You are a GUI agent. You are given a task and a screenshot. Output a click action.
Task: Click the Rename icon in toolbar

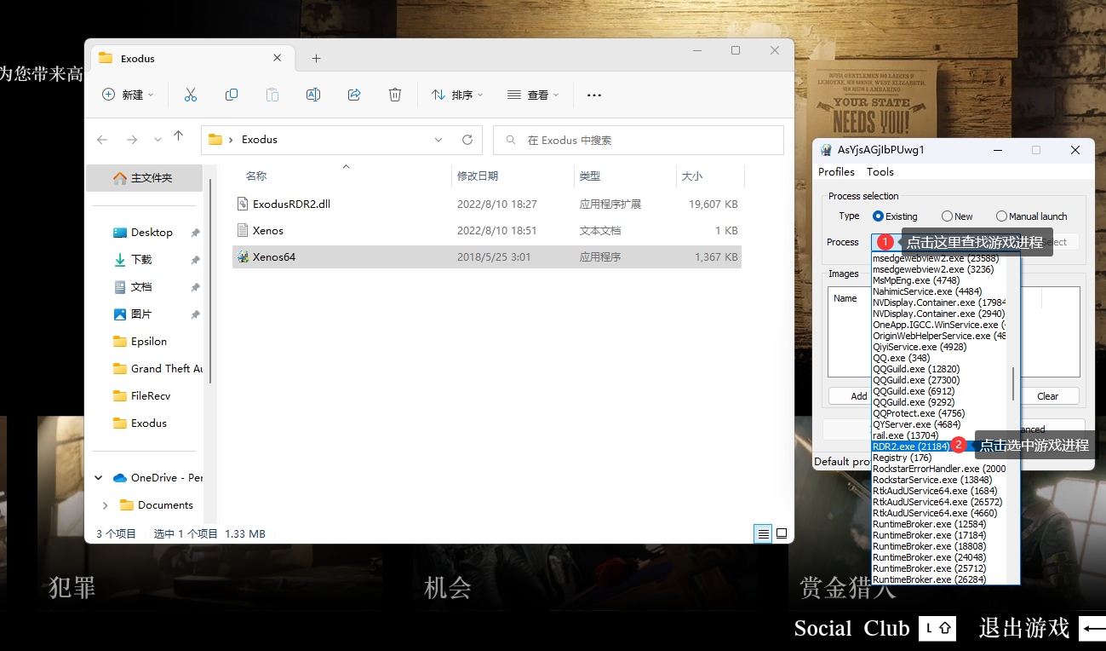pos(313,95)
